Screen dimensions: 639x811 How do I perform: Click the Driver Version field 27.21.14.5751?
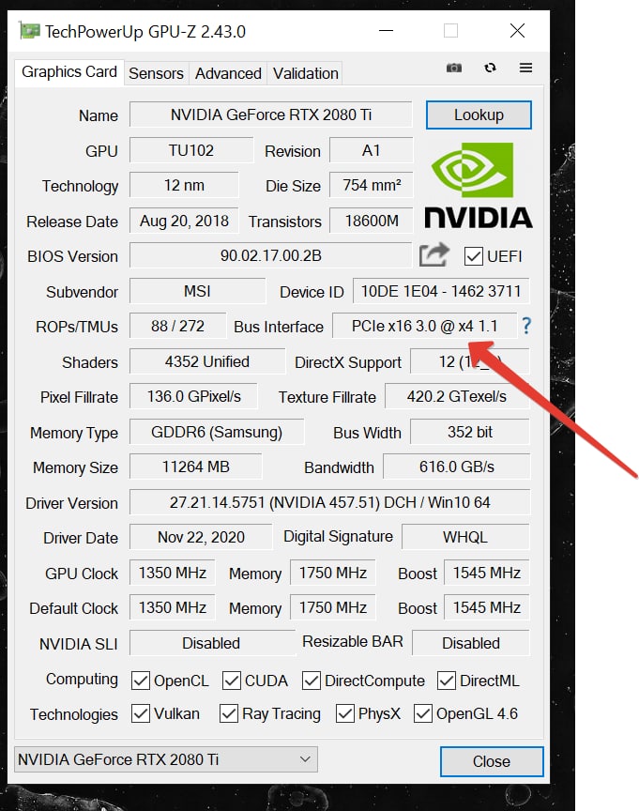click(x=330, y=502)
